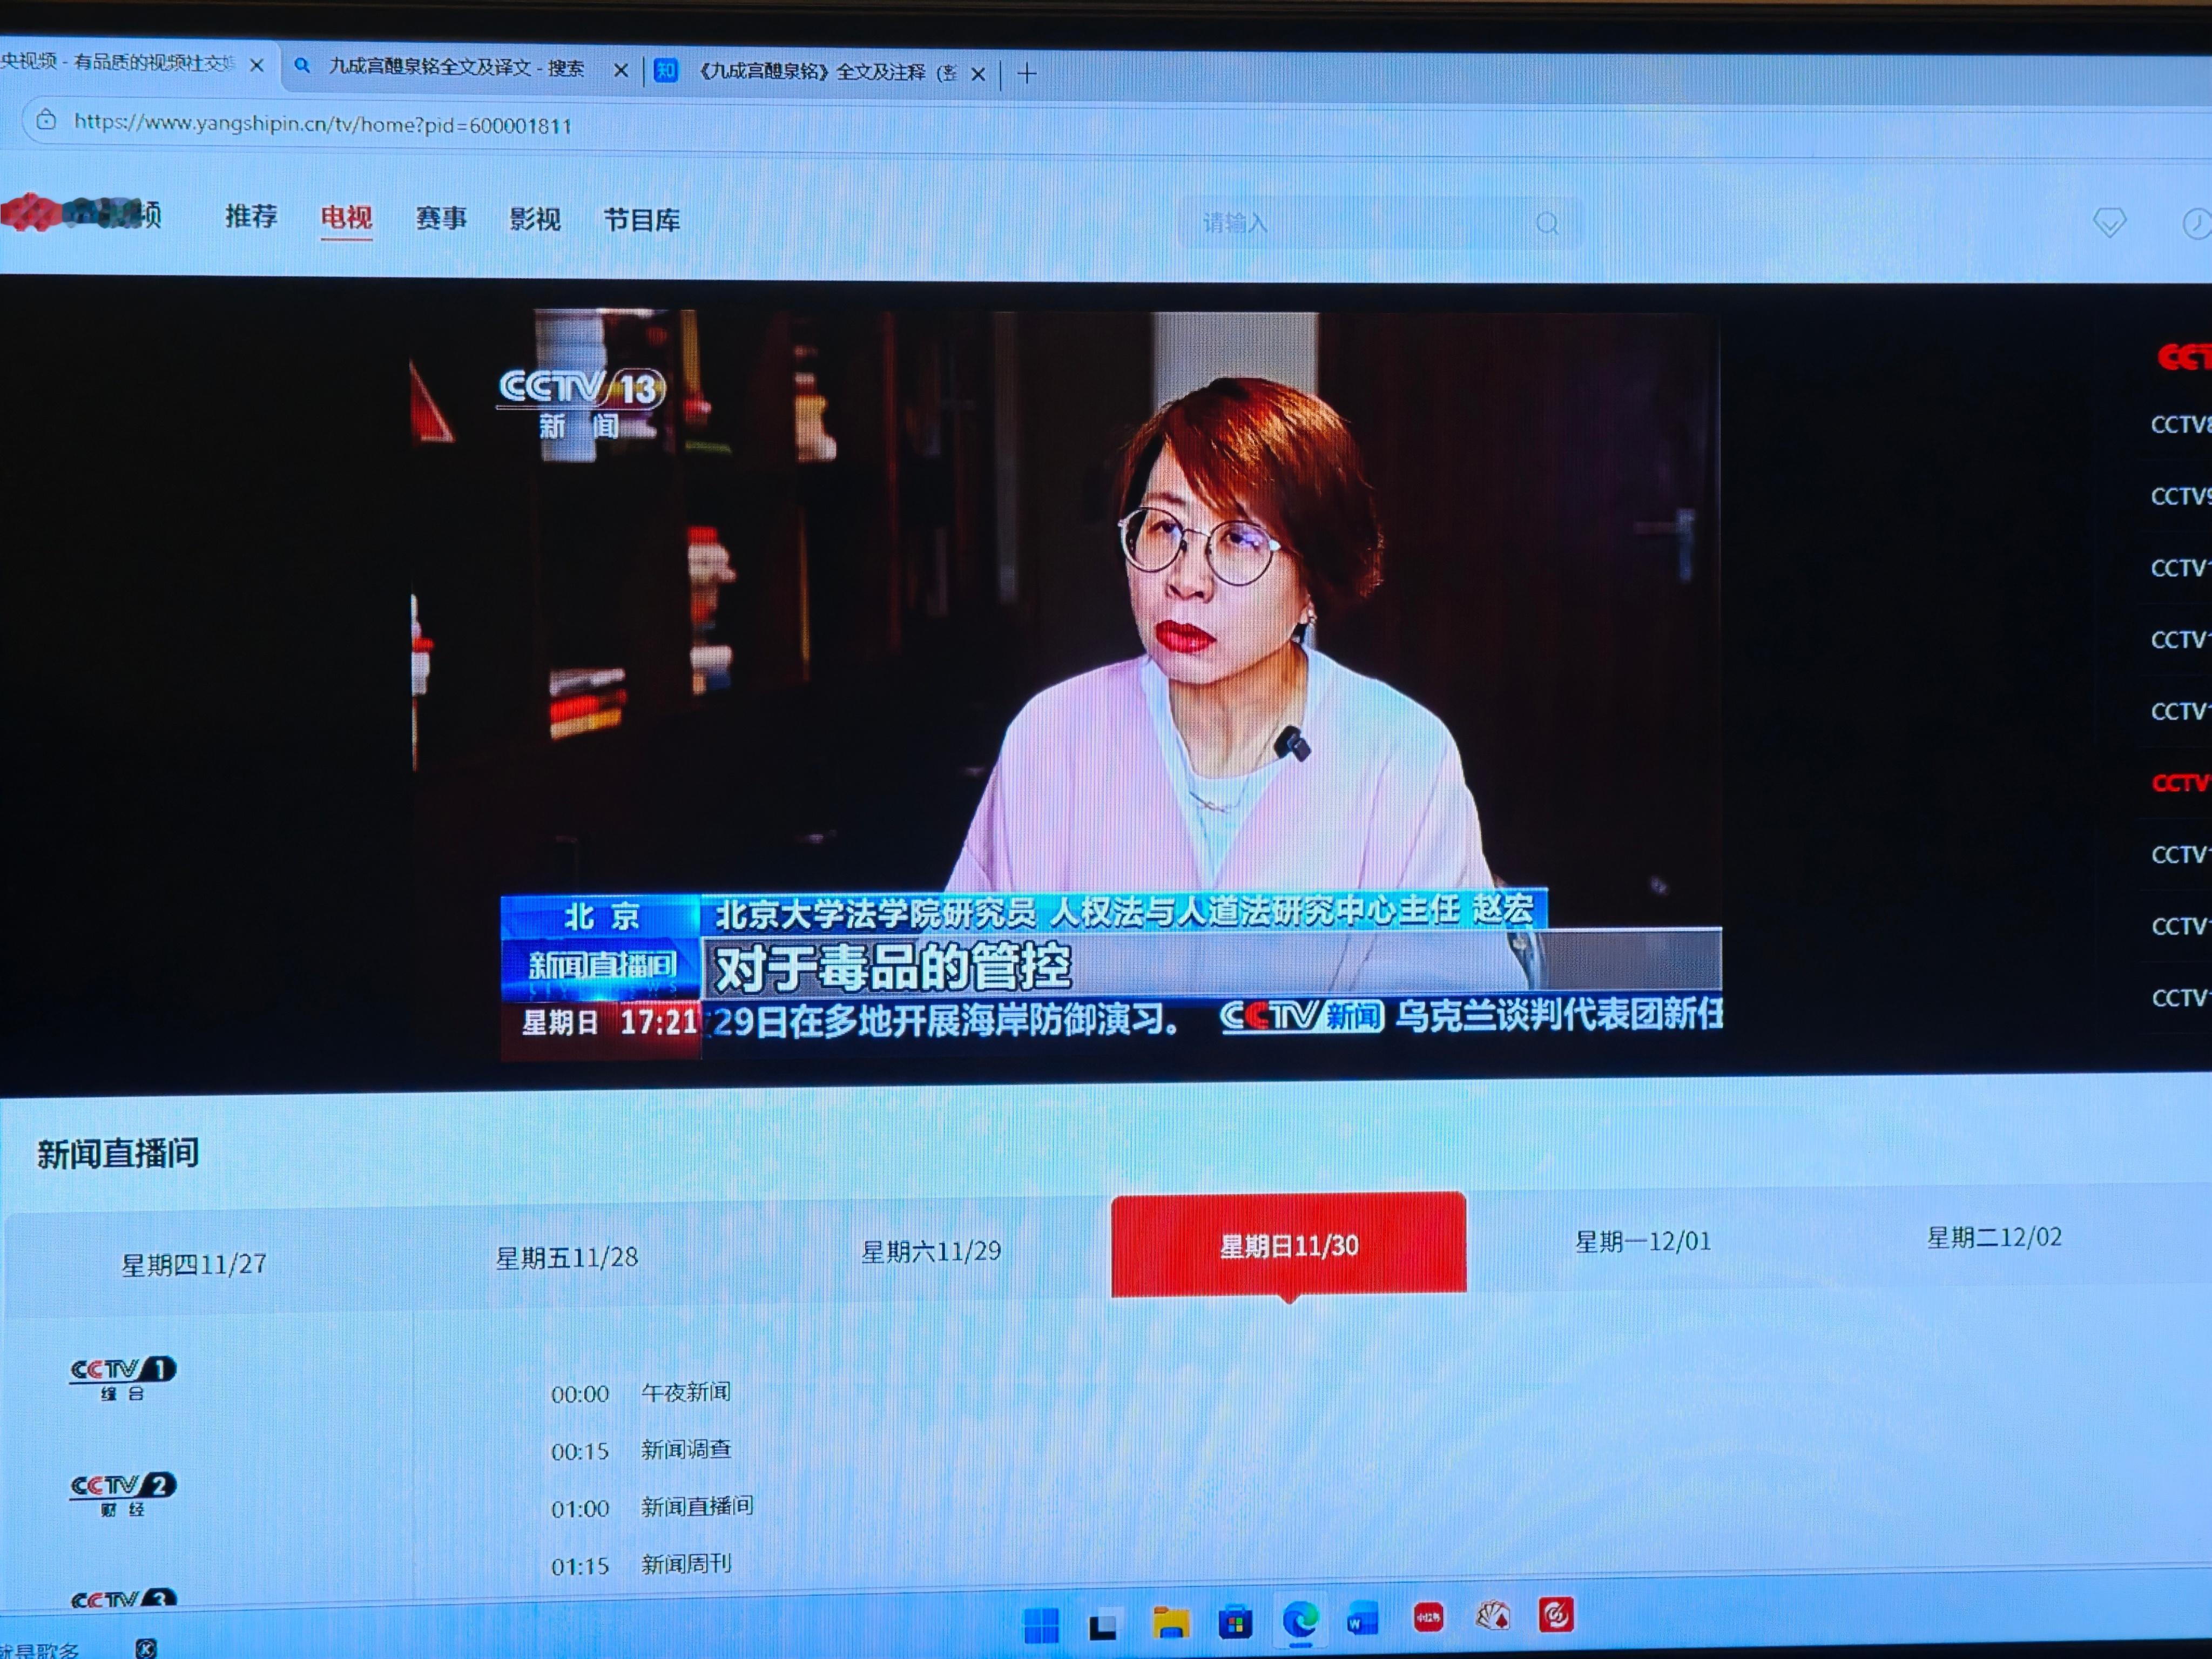The width and height of the screenshot is (2212, 1659).
Task: Click the search magnifier icon
Action: coord(1548,223)
